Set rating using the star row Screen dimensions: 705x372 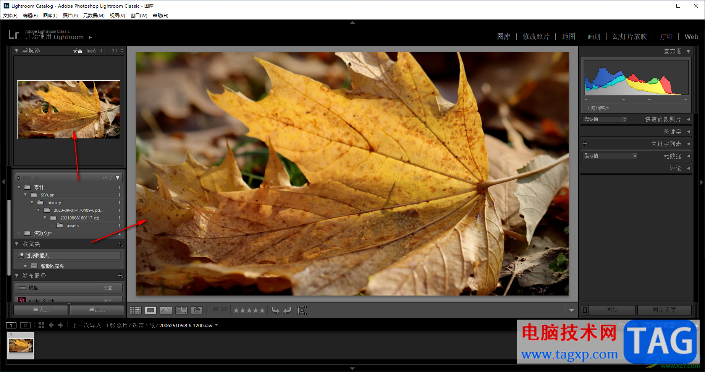[249, 310]
